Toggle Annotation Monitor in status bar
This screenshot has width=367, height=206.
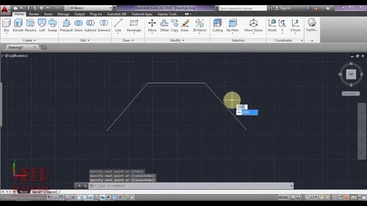pyautogui.click(x=132, y=197)
